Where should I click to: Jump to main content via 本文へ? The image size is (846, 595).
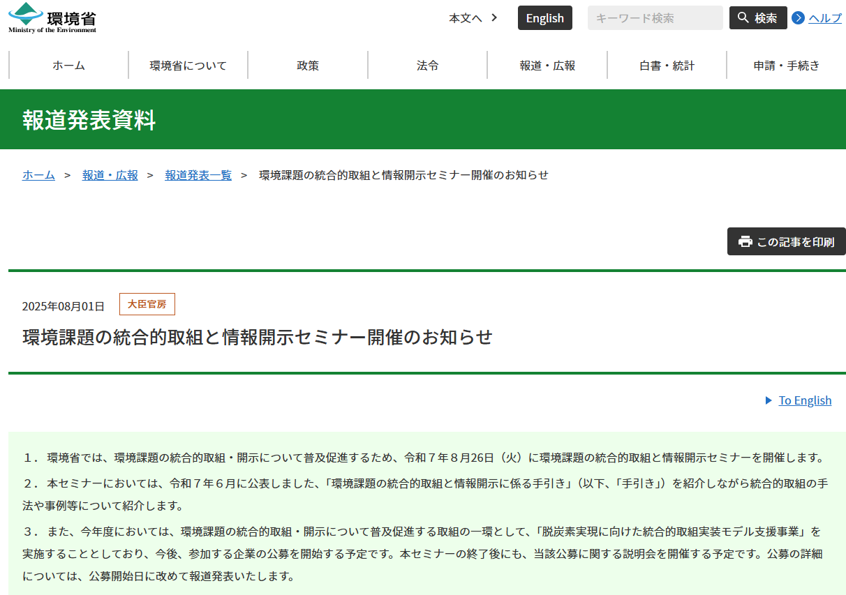[x=473, y=18]
